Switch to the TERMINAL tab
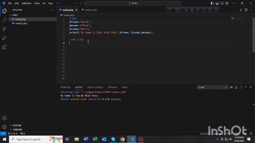The image size is (255, 143). 112,87
